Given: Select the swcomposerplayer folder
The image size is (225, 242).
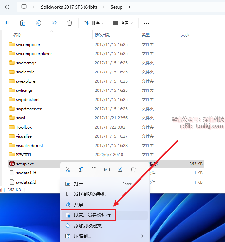Looking at the screenshot, I should 34,53.
